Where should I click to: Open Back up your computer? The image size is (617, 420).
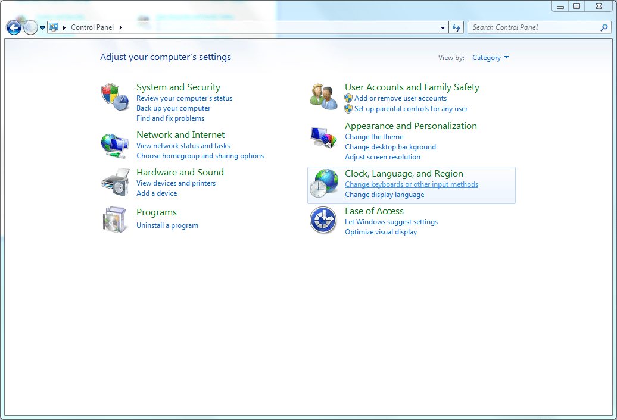click(173, 108)
